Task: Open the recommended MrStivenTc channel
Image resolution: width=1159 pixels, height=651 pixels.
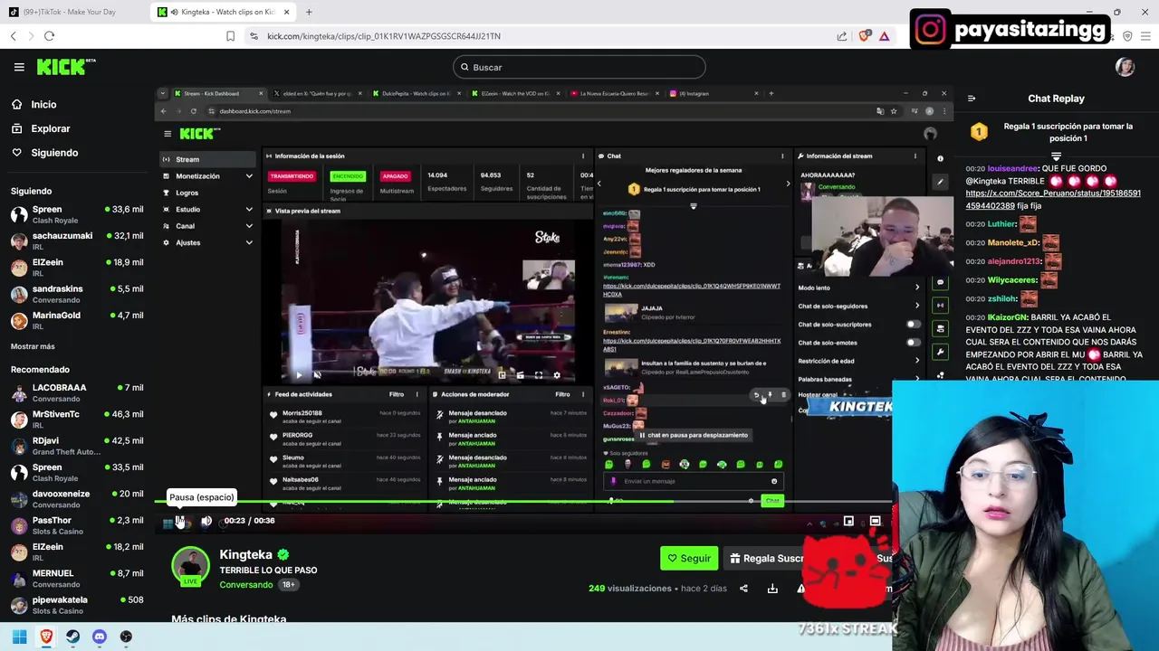Action: 77,420
